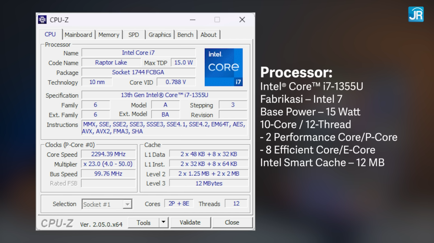Click the Max TDP value 15.0 W

pos(183,63)
